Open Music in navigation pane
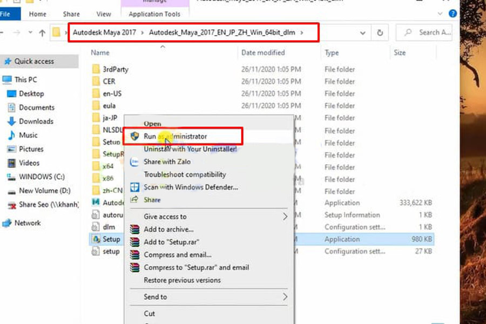The image size is (486, 324). pos(28,135)
